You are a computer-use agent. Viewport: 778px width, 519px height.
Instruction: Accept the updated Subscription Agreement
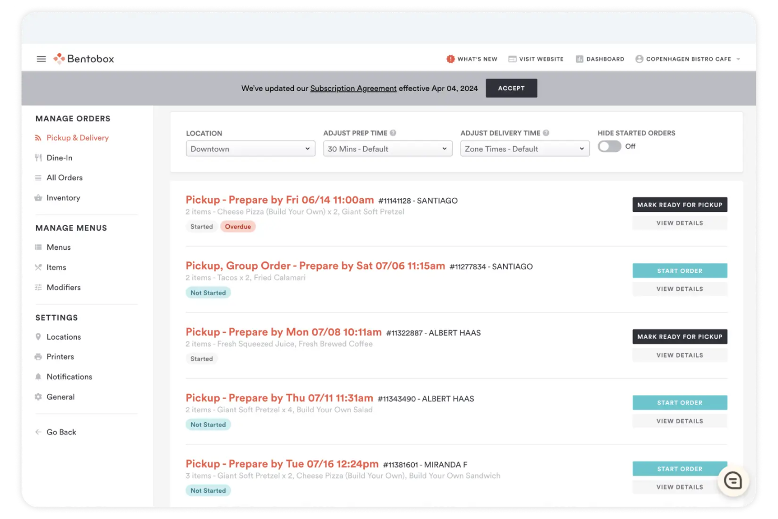[x=511, y=88]
